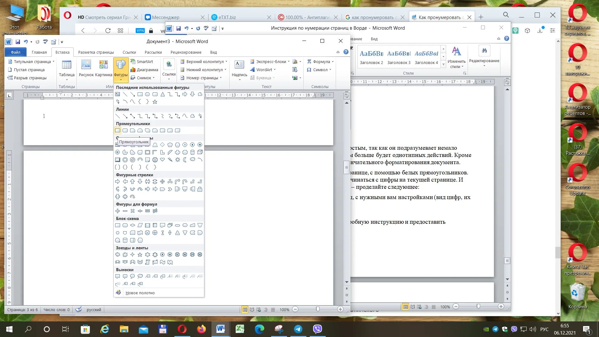The image size is (599, 337).
Task: Click Новое полотно at menu bottom
Action: pos(140,293)
